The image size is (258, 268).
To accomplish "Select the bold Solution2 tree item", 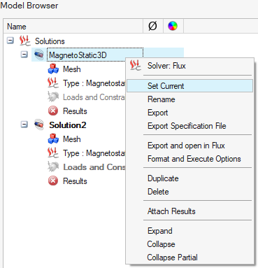I will [x=68, y=125].
